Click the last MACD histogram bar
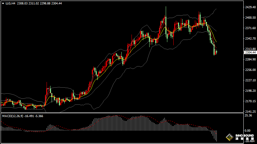This screenshot has width=257, height=144. click(216, 135)
